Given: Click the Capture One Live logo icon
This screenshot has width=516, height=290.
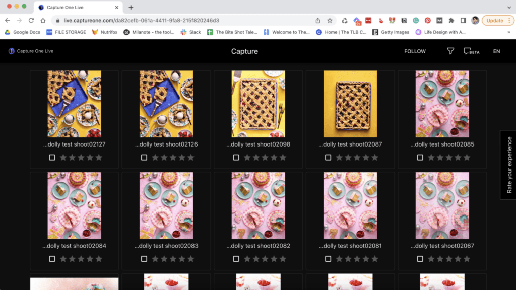Looking at the screenshot, I should click(11, 51).
